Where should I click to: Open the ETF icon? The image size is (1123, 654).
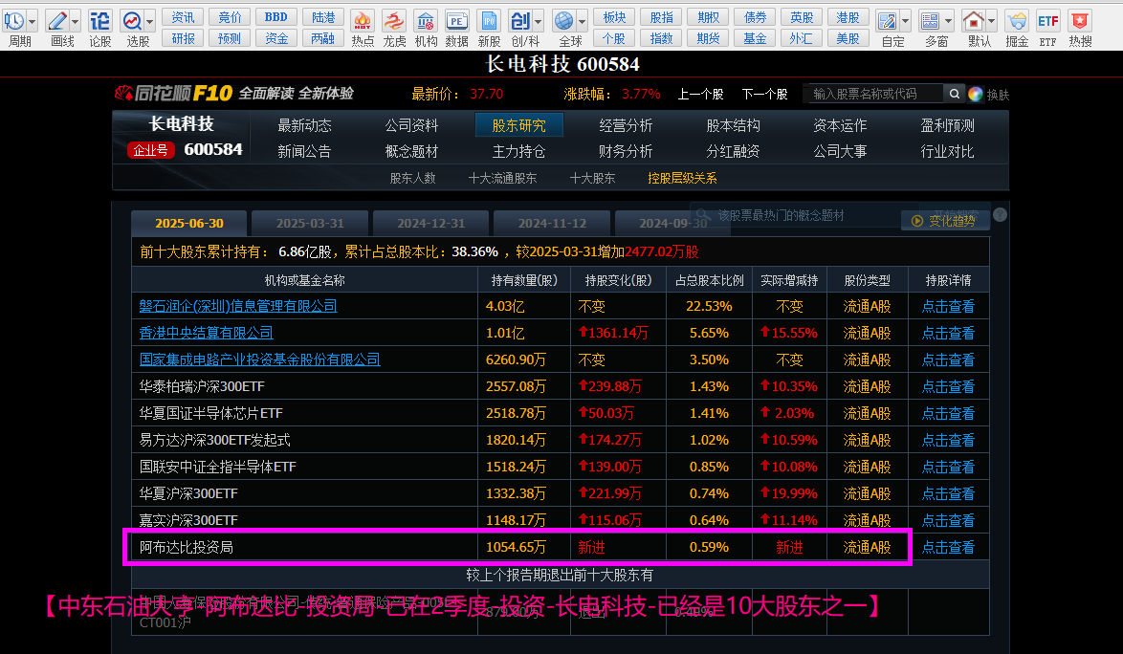pyautogui.click(x=1047, y=21)
